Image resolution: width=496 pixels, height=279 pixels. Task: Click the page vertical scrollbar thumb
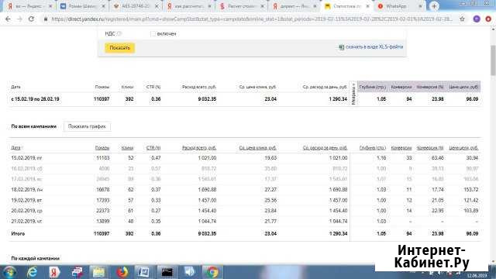(493, 60)
